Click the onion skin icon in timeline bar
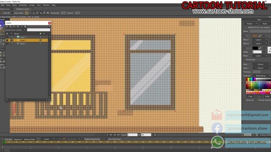This screenshot has height=152, width=271. [x=64, y=139]
